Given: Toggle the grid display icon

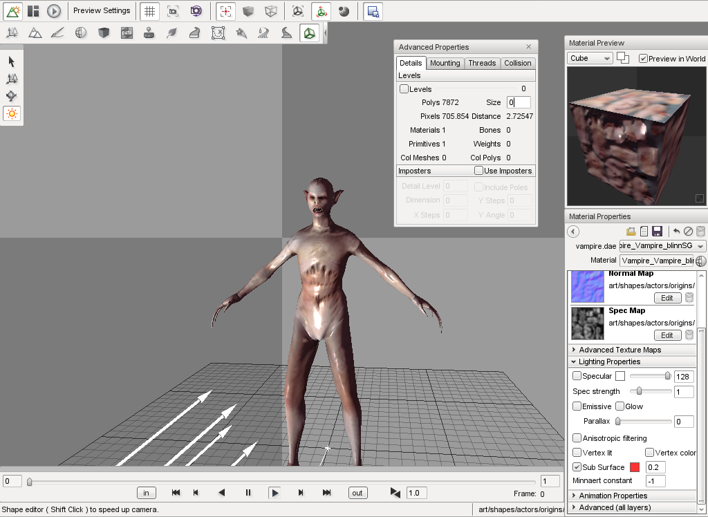Looking at the screenshot, I should coord(149,11).
